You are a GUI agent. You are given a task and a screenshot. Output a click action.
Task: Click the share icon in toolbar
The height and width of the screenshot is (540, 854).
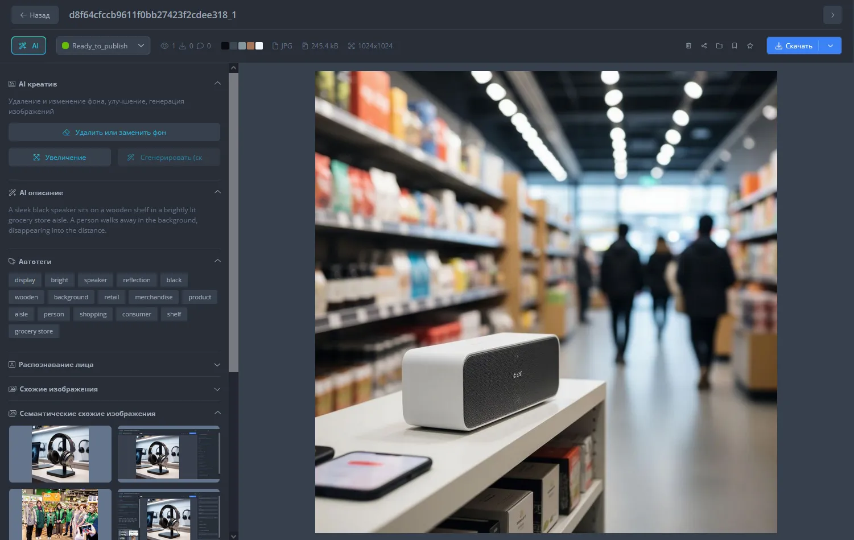(704, 46)
